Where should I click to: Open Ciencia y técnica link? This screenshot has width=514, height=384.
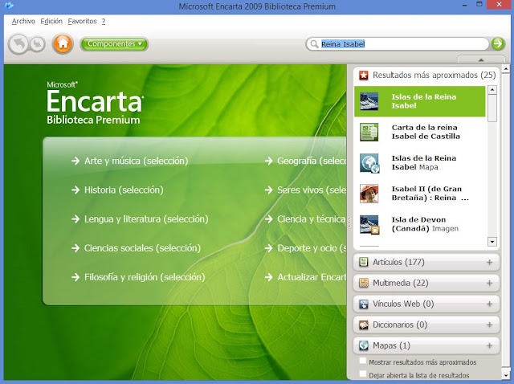[x=312, y=219]
